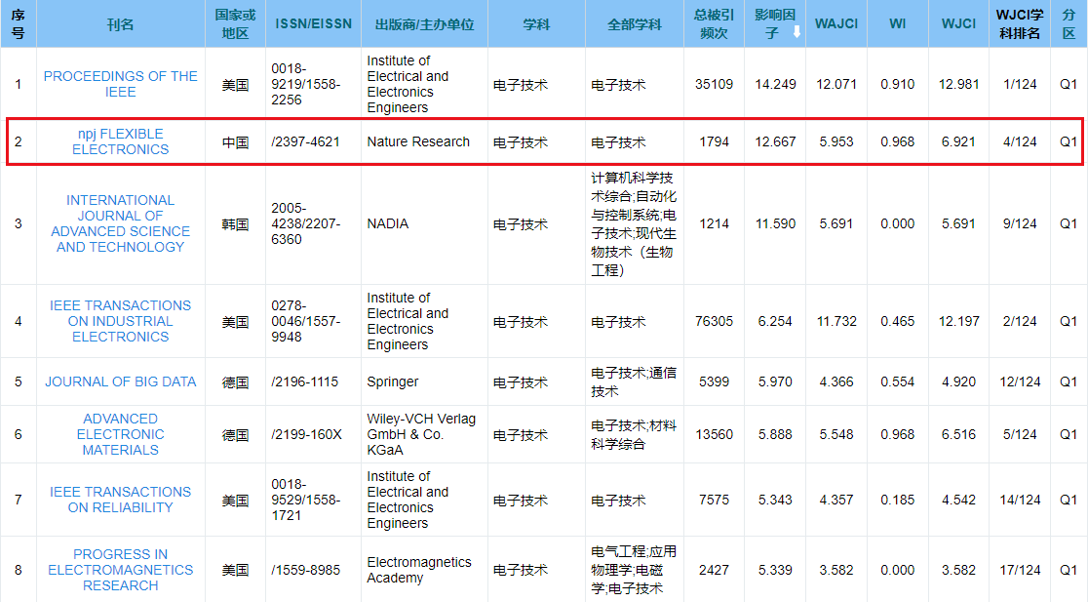1088x602 pixels.
Task: Click the 国家或地区 column header
Action: [x=235, y=23]
